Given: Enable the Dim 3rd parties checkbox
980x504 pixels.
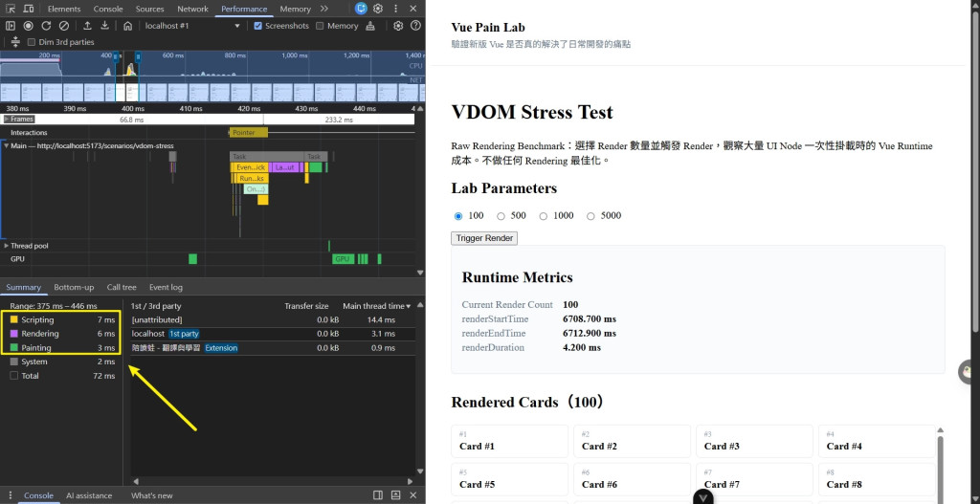Looking at the screenshot, I should coord(32,42).
